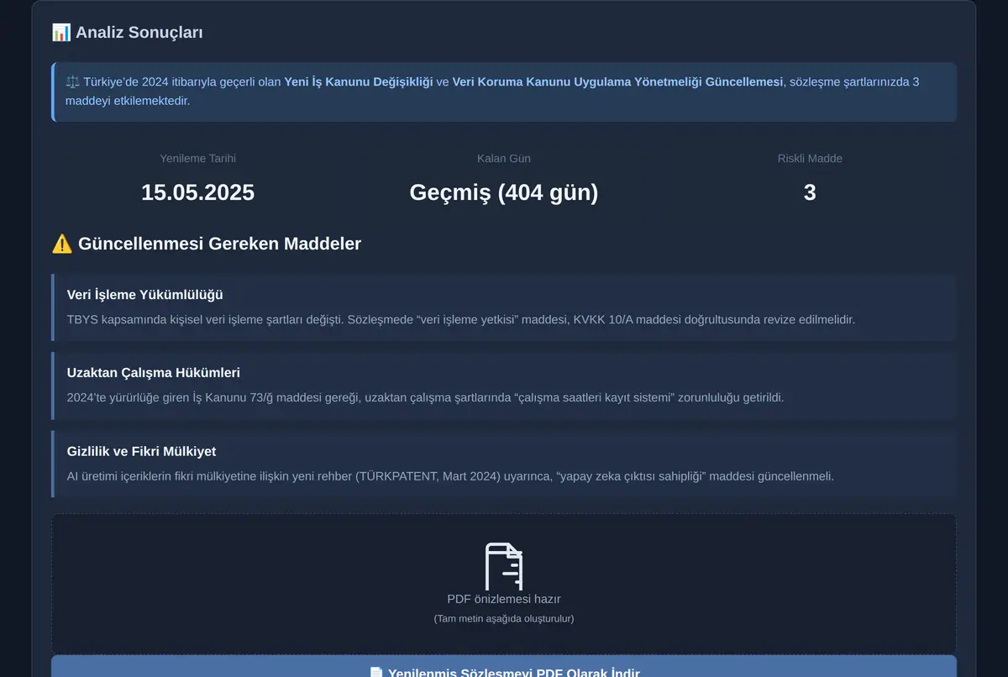Click the description mentioning İş Kanunu 73/ğ

pos(425,398)
